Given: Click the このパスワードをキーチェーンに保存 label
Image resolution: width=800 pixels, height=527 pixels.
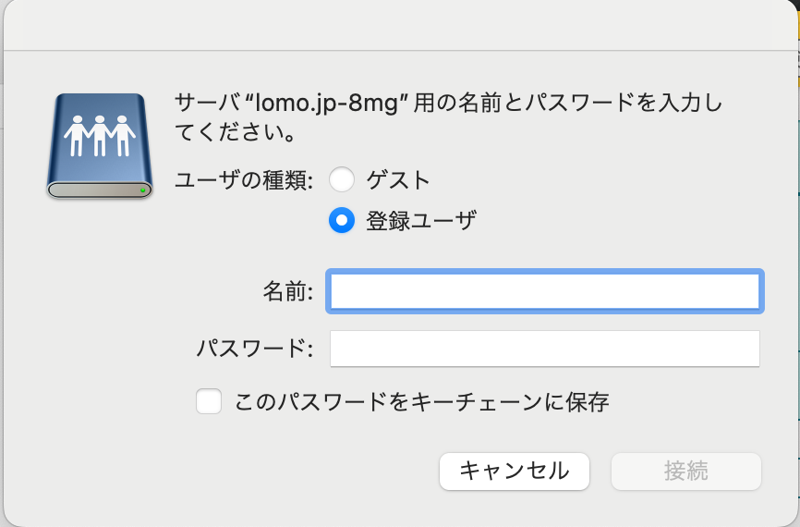Looking at the screenshot, I should [x=422, y=401].
